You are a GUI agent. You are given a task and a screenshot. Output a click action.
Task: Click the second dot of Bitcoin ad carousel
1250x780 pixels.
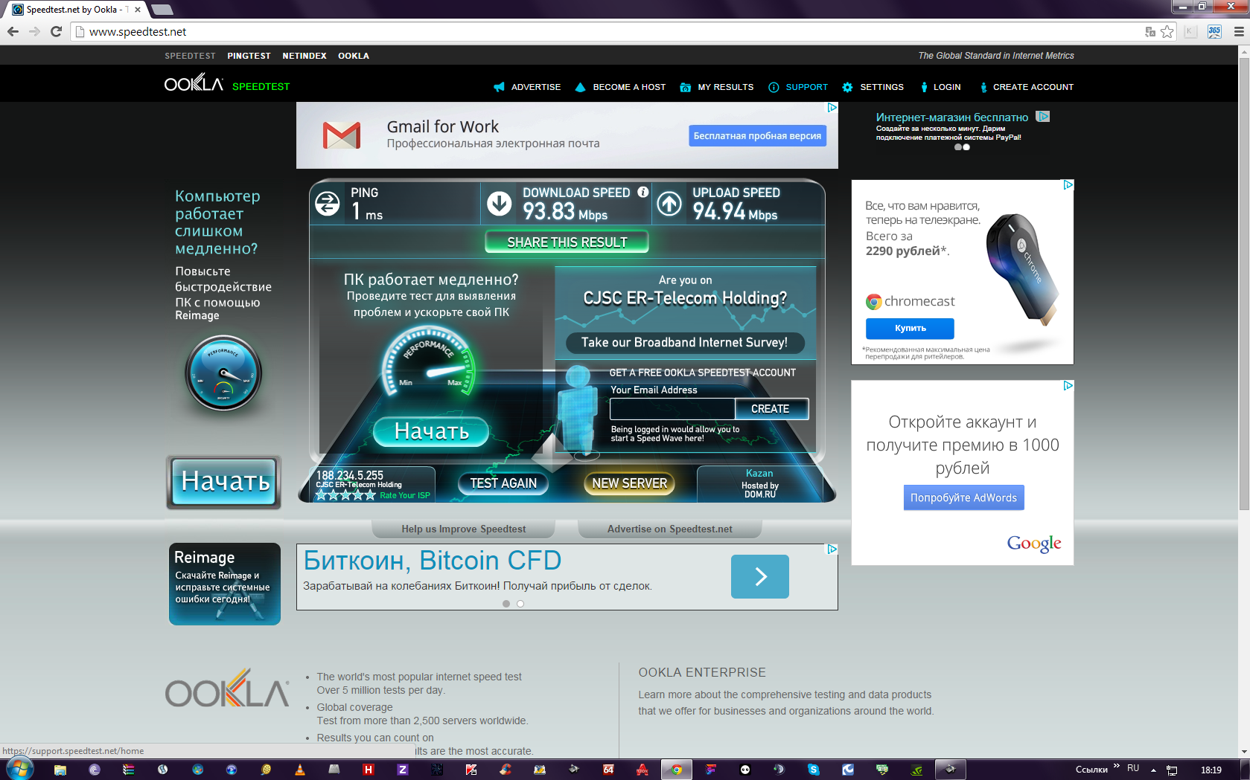(520, 604)
